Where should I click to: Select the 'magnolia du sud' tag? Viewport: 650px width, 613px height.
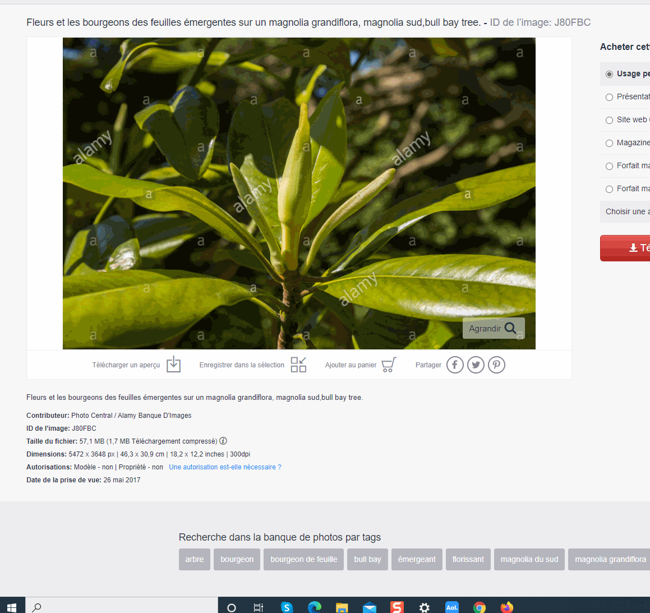529,559
